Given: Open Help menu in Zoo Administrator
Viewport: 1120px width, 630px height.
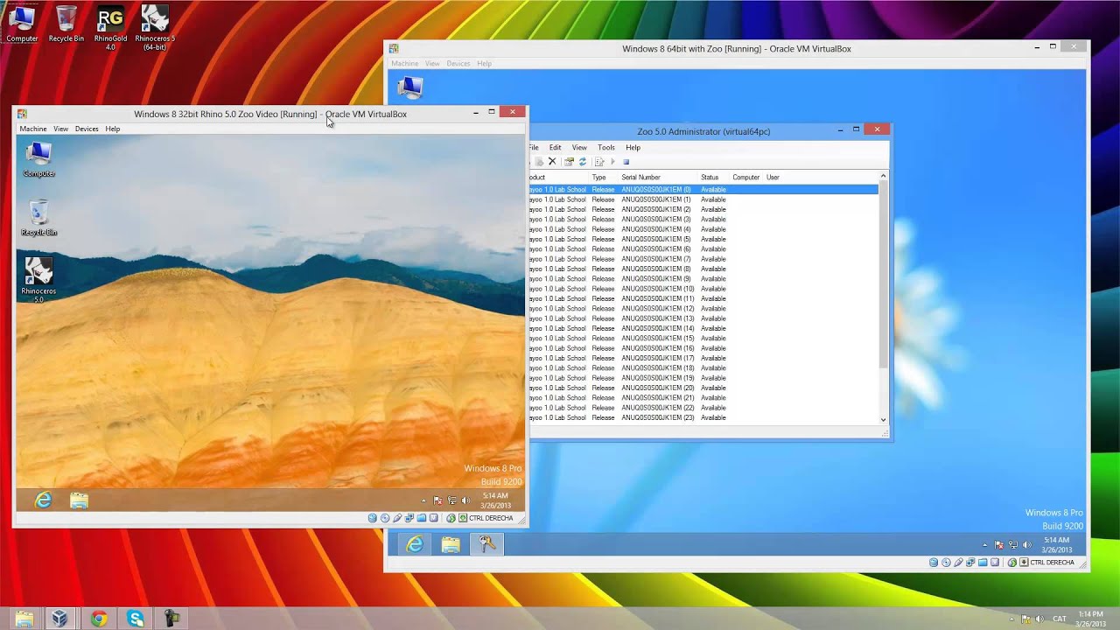Looking at the screenshot, I should point(633,147).
